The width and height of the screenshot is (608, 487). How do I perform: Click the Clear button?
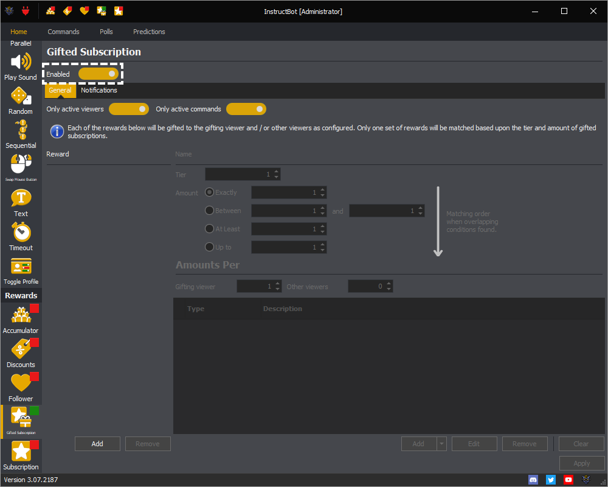[581, 444]
